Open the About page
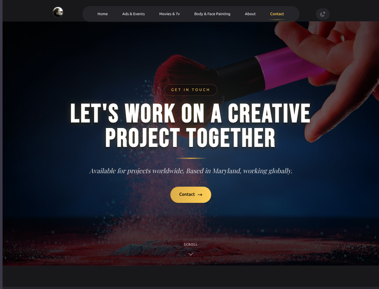379x289 pixels. click(250, 14)
